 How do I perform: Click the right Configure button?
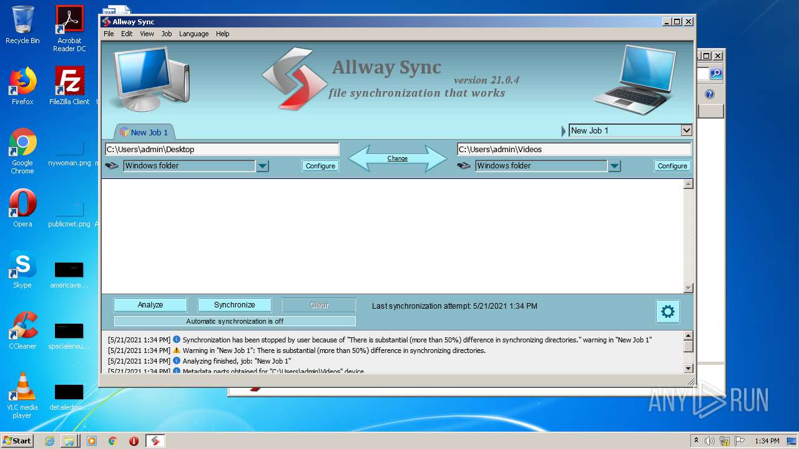coord(672,166)
